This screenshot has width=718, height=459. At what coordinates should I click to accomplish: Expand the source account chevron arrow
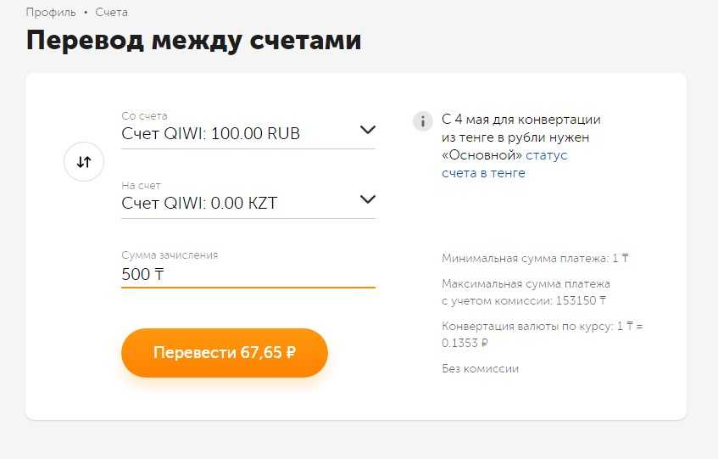pos(367,130)
